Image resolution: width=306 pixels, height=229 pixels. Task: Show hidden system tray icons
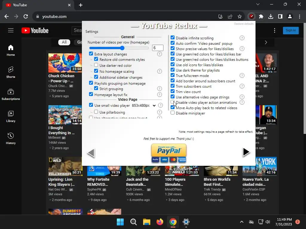[241, 222]
